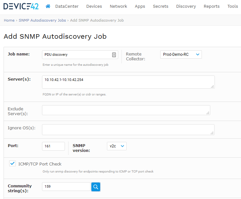241x199 pixels.
Task: Open the Tools menu
Action: pyautogui.click(x=233, y=6)
